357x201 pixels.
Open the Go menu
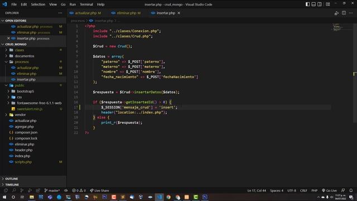pos(63,4)
